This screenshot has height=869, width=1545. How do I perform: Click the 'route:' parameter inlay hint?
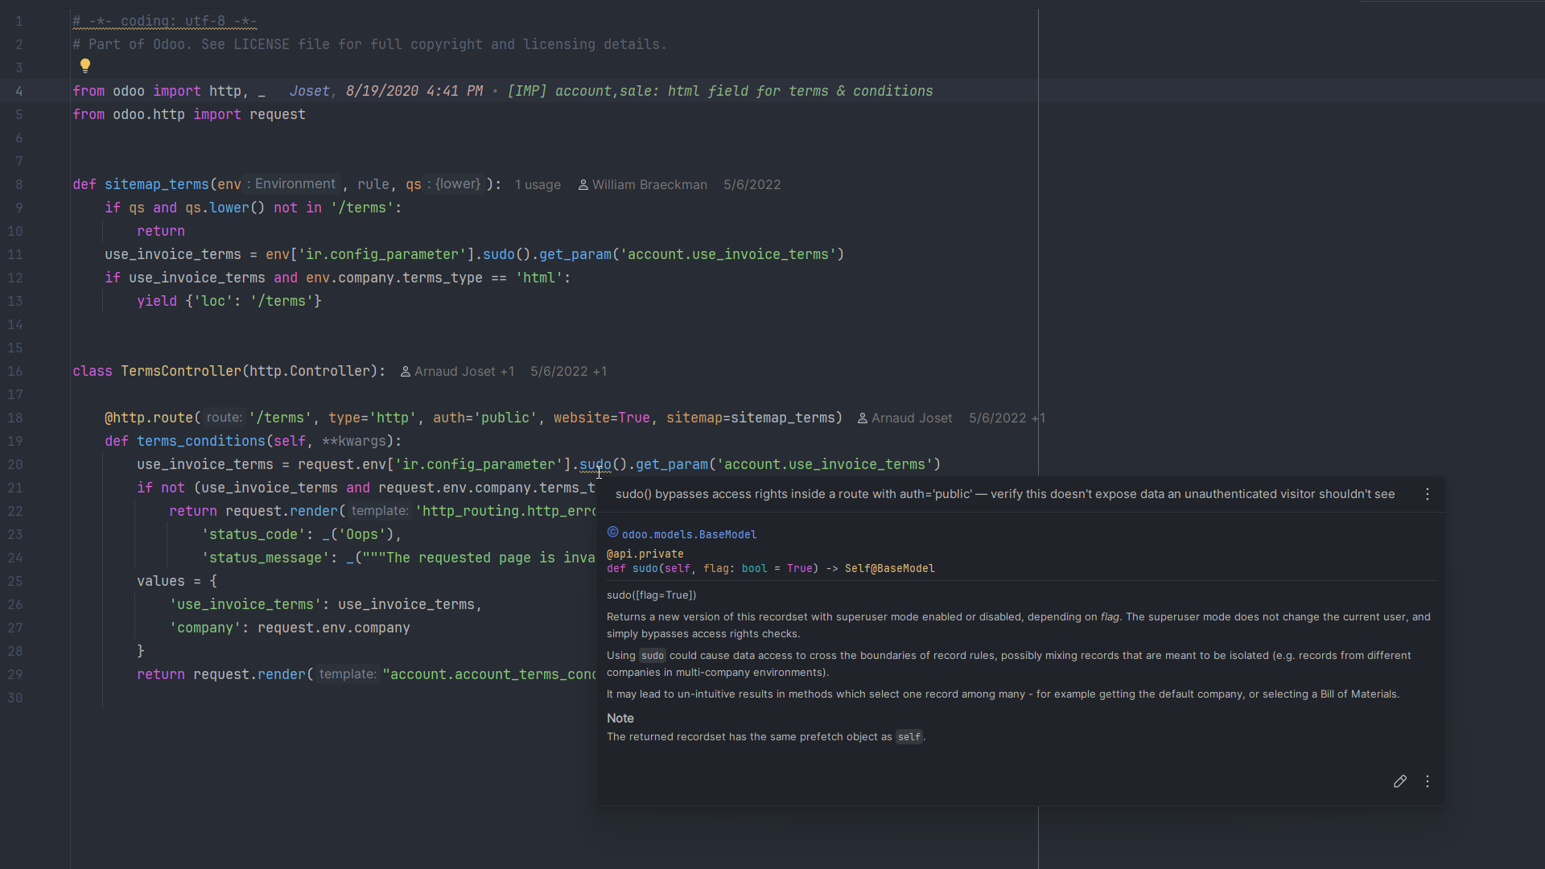(x=223, y=418)
